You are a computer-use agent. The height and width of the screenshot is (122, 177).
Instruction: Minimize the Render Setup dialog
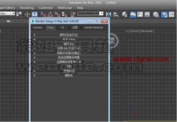90,21
